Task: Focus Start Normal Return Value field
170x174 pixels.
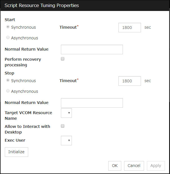Action: point(92,49)
